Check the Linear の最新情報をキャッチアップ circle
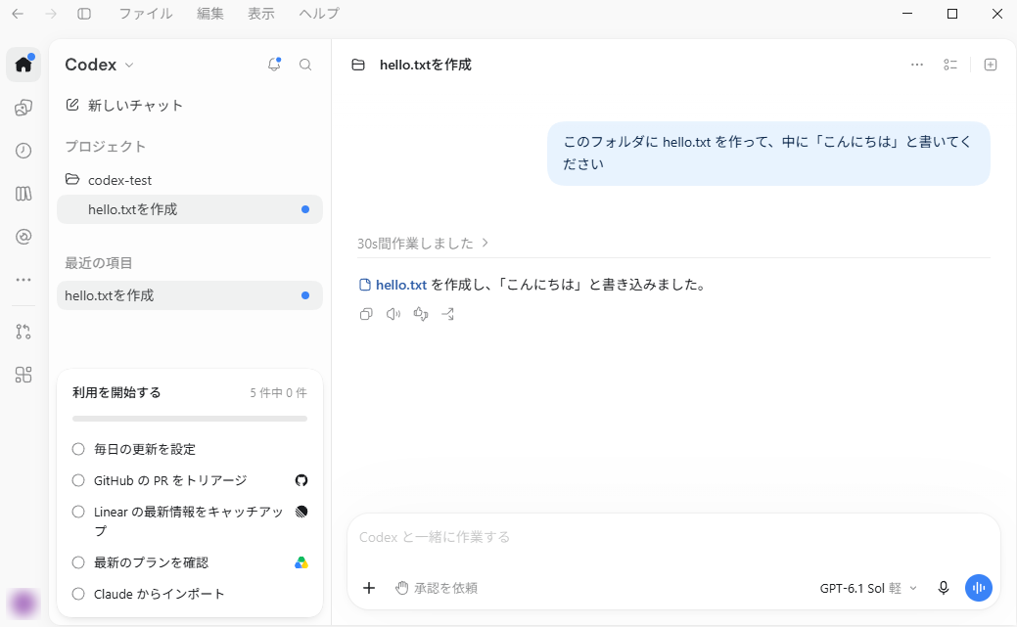Image resolution: width=1017 pixels, height=627 pixels. tap(78, 512)
